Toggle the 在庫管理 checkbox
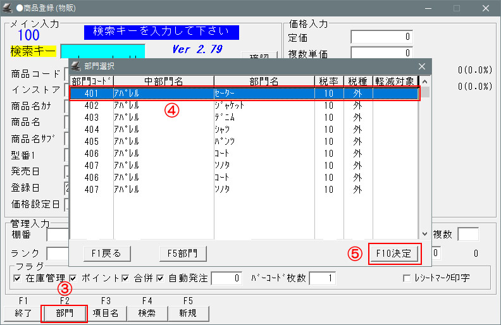This screenshot has height=325, width=501. pyautogui.click(x=17, y=278)
